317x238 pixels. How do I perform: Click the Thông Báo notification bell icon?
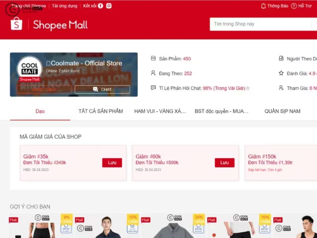[x=263, y=6]
